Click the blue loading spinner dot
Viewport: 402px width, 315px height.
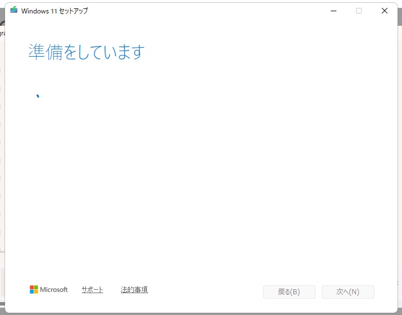click(x=38, y=96)
